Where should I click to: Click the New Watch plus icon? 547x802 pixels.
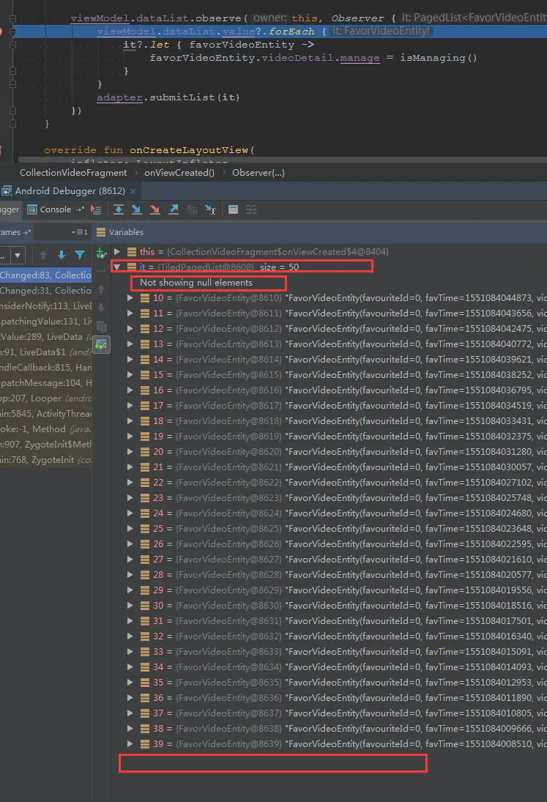click(x=101, y=253)
